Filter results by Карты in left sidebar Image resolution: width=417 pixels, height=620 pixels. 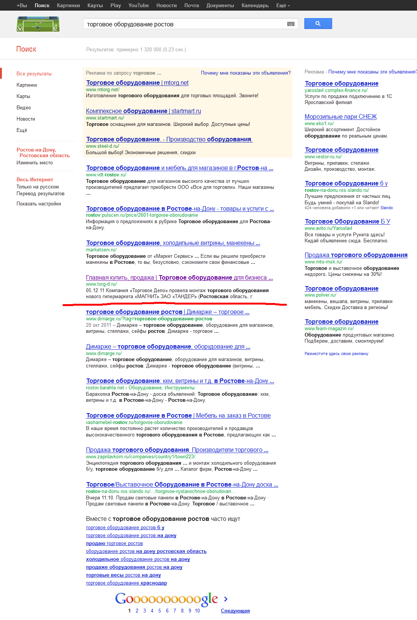coord(23,96)
